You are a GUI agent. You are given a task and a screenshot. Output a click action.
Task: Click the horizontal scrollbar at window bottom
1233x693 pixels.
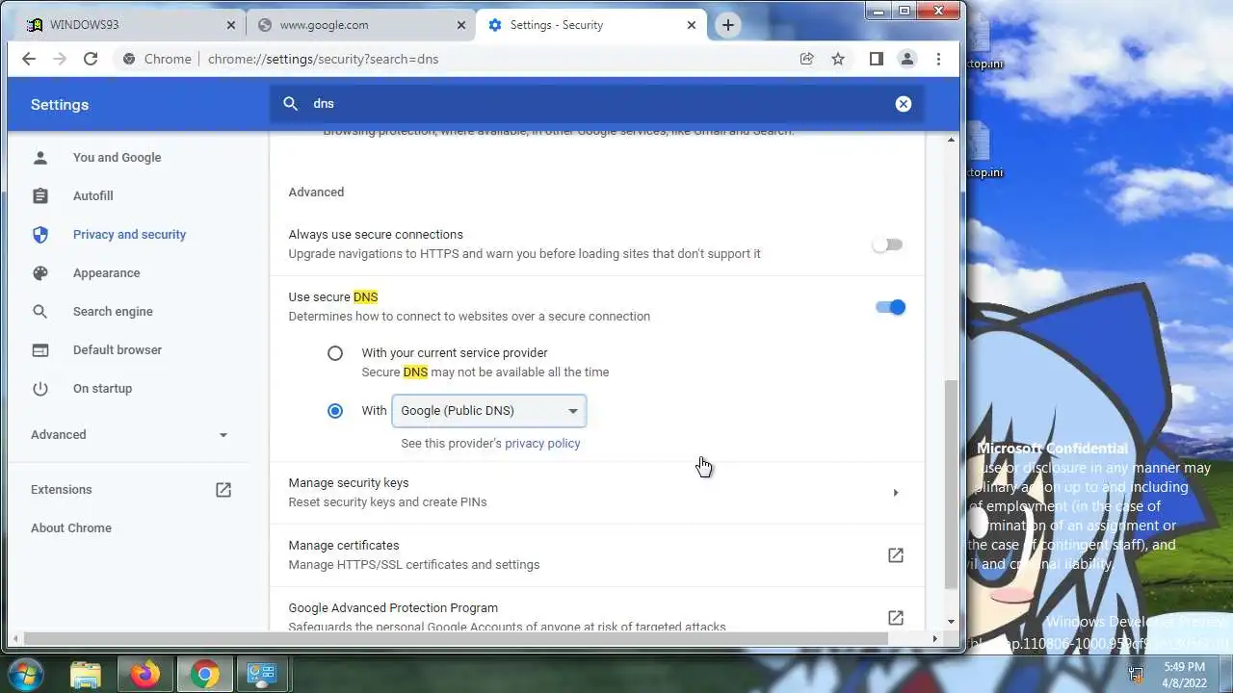tap(456, 638)
